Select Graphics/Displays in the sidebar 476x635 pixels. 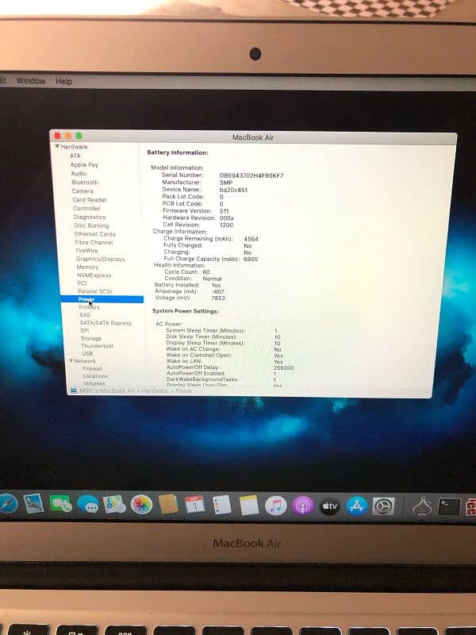pyautogui.click(x=101, y=259)
